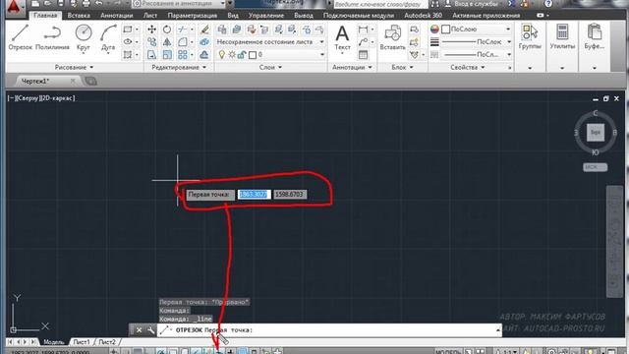This screenshot has height=354, width=629.
Task: Activate the Erase edit tool
Action: (204, 29)
